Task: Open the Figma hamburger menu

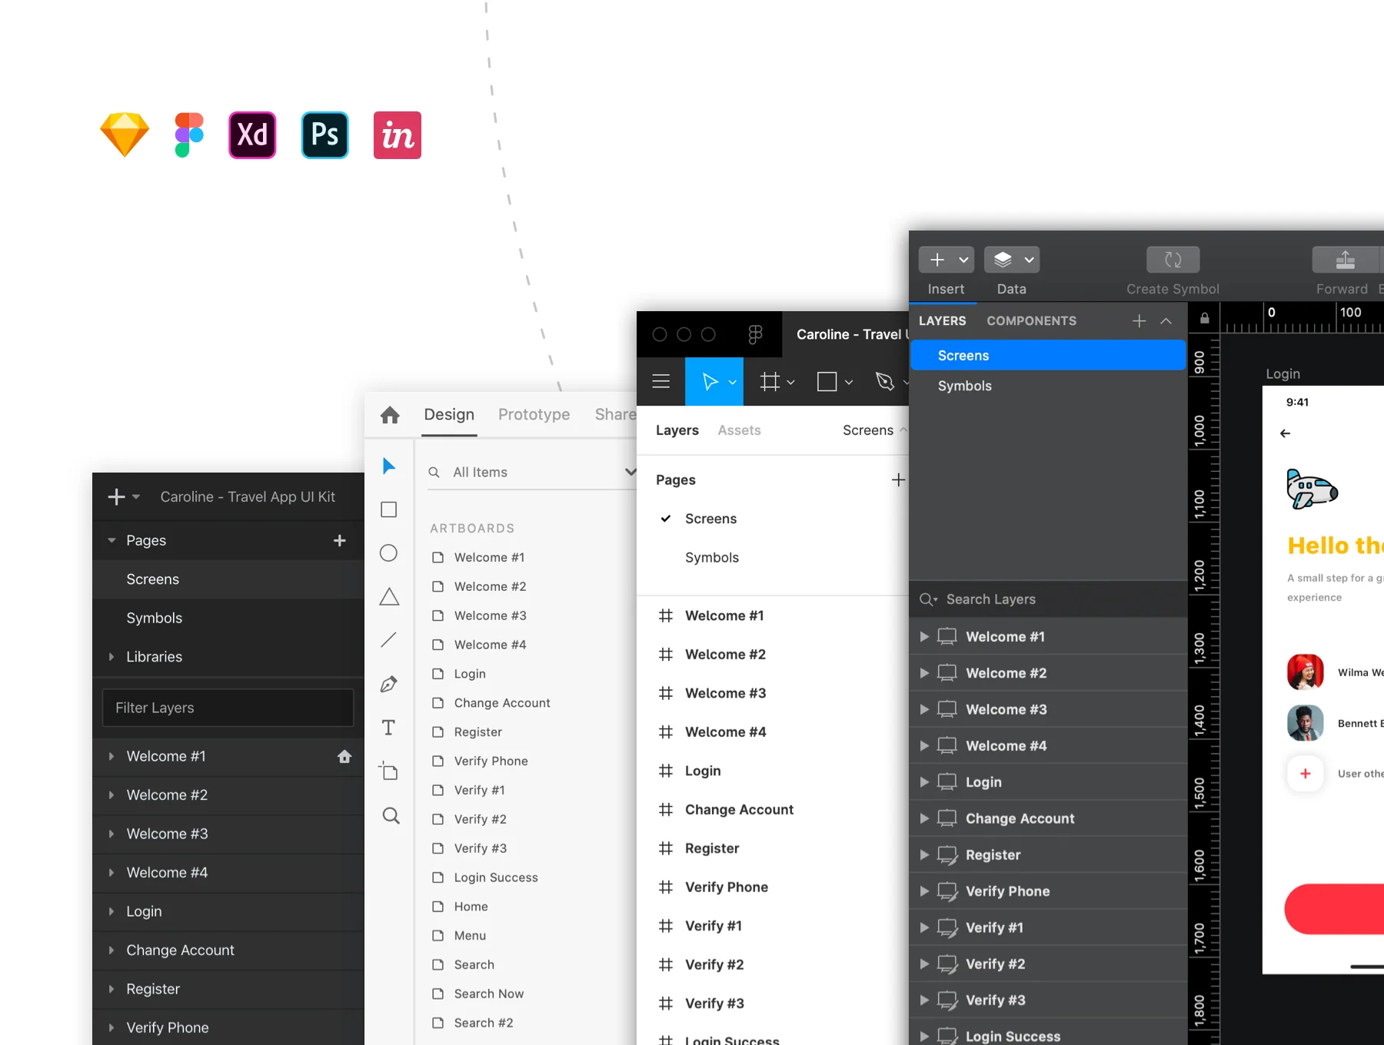Action: [x=661, y=381]
